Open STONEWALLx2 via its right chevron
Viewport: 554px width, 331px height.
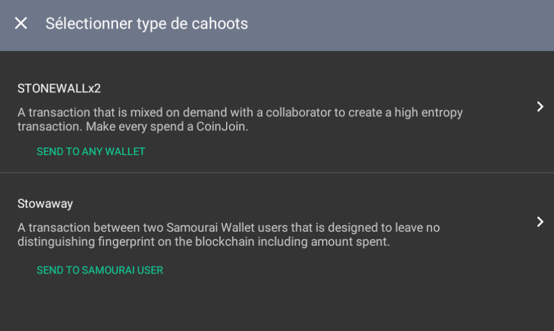tap(540, 106)
